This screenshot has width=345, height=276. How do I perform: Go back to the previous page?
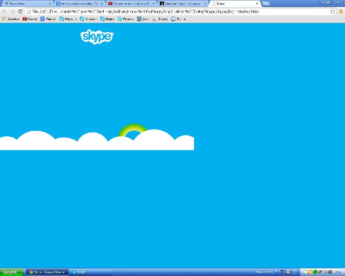click(5, 12)
